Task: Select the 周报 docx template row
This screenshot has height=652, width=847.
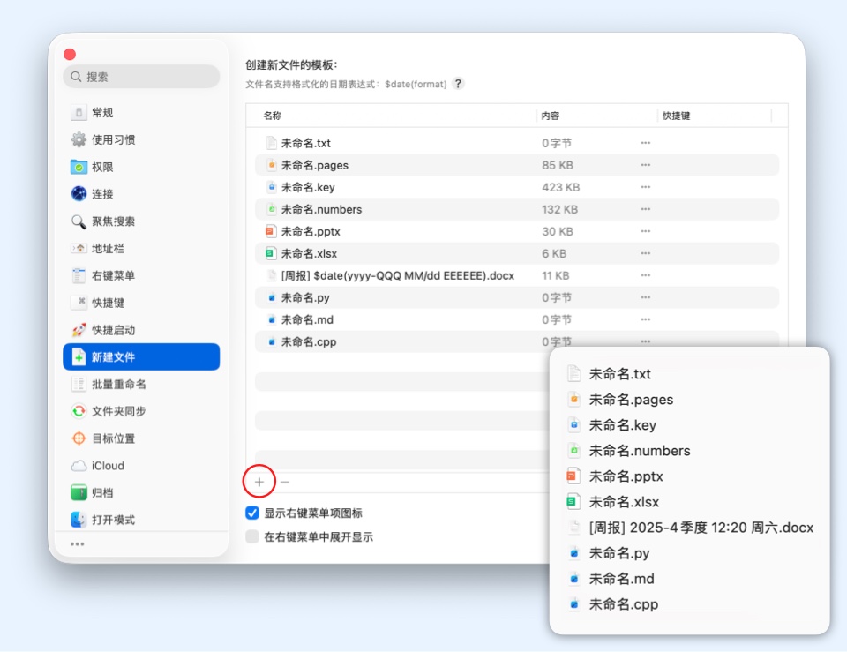Action: (397, 275)
